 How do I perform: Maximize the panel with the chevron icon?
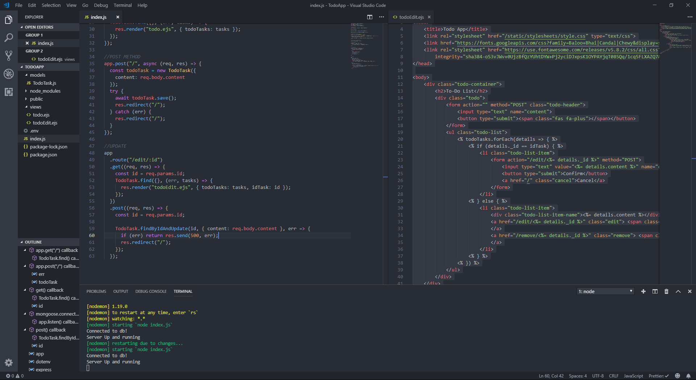tap(677, 291)
